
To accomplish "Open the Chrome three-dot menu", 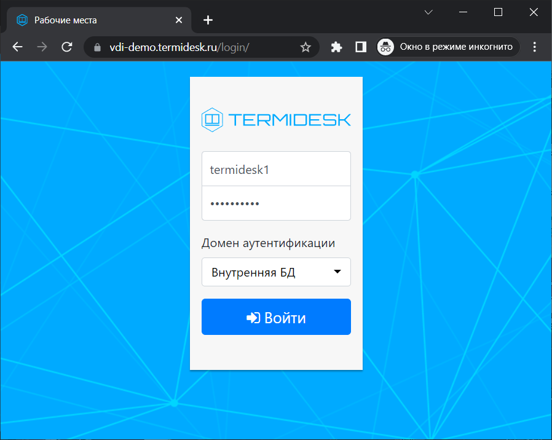I will [534, 47].
